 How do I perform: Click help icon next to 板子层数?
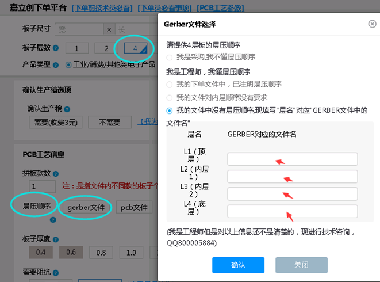[x=55, y=48]
